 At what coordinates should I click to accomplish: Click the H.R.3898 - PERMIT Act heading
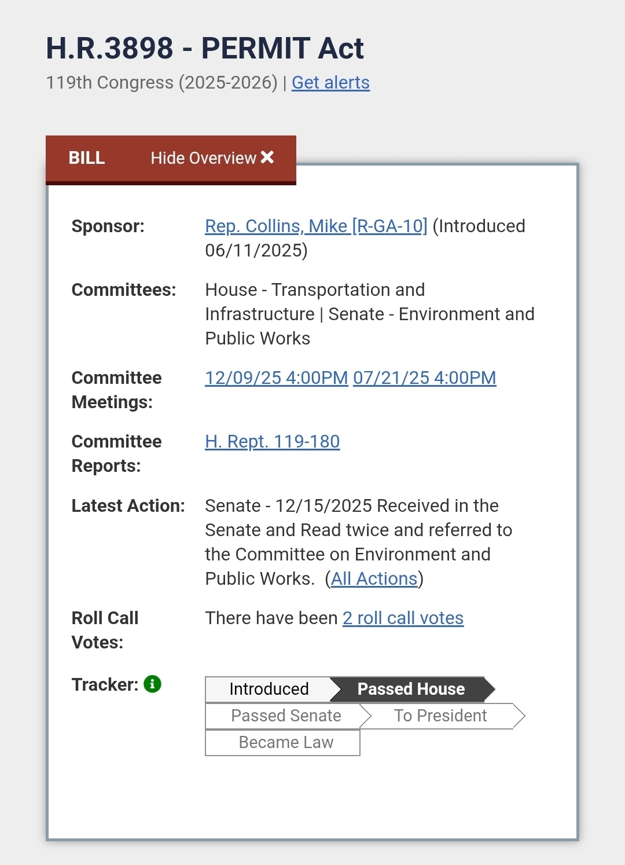click(x=205, y=48)
